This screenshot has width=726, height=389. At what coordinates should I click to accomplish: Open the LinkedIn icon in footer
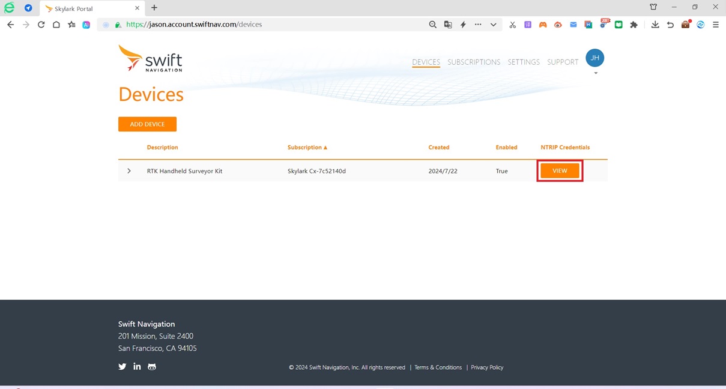[x=137, y=366]
